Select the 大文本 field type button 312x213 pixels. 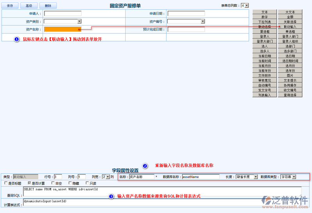tap(290, 12)
